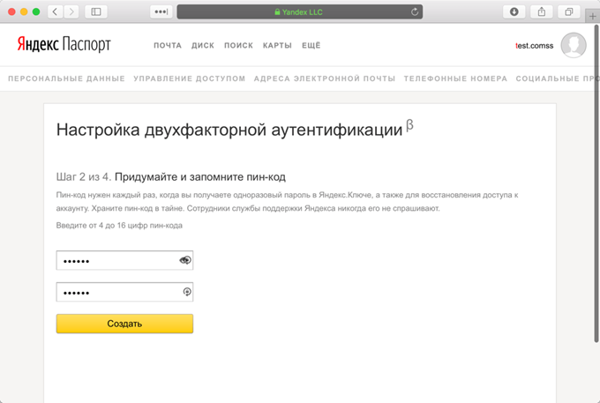Open the Safari downloads button

[514, 11]
